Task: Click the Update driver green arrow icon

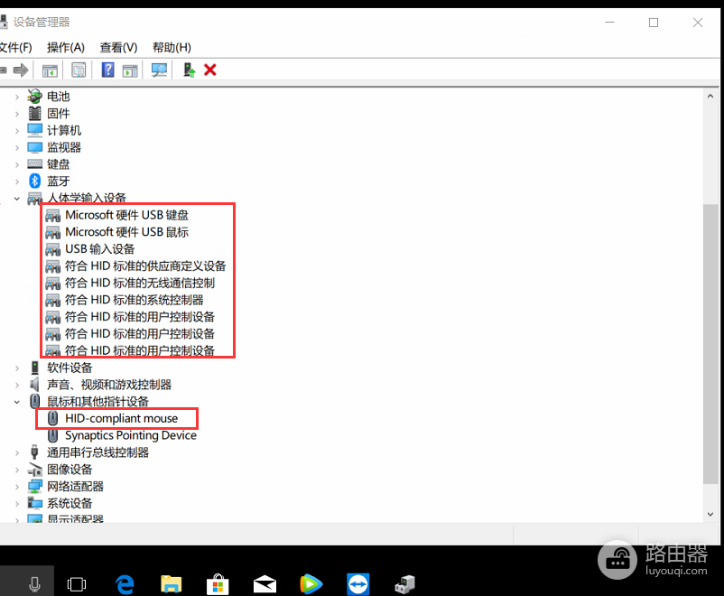Action: [x=190, y=70]
